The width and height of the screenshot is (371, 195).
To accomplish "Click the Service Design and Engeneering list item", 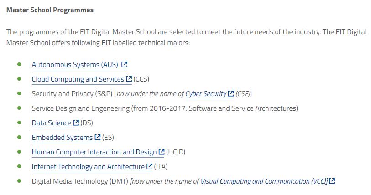I will [164, 108].
